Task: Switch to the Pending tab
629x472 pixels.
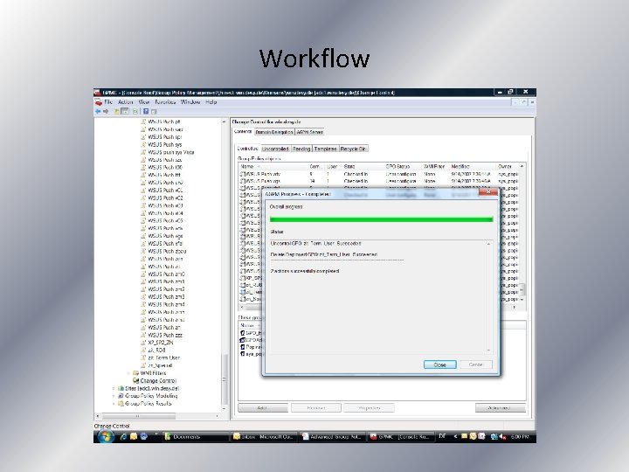Action: coord(301,149)
